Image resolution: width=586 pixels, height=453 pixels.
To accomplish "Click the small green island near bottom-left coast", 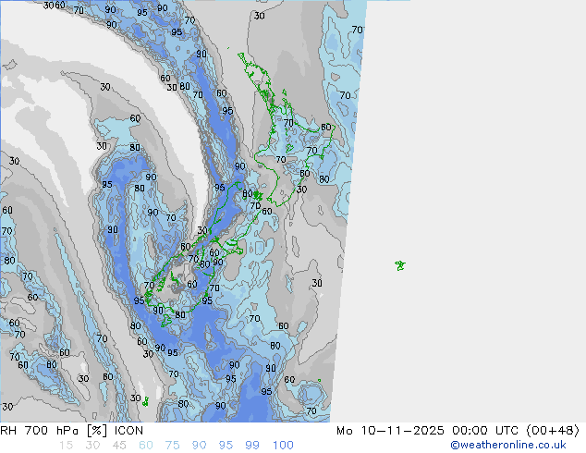I will [x=145, y=402].
